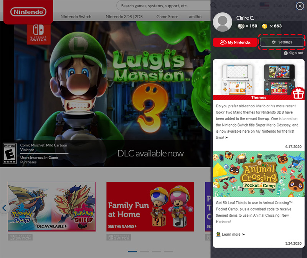Viewport: 307px width, 258px height.
Task: Click the gift box icon on Themes card
Action: click(x=298, y=93)
